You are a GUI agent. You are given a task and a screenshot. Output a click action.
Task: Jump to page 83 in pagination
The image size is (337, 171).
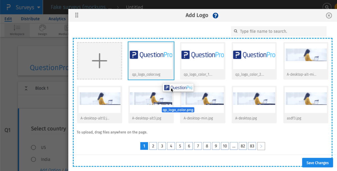click(x=252, y=146)
